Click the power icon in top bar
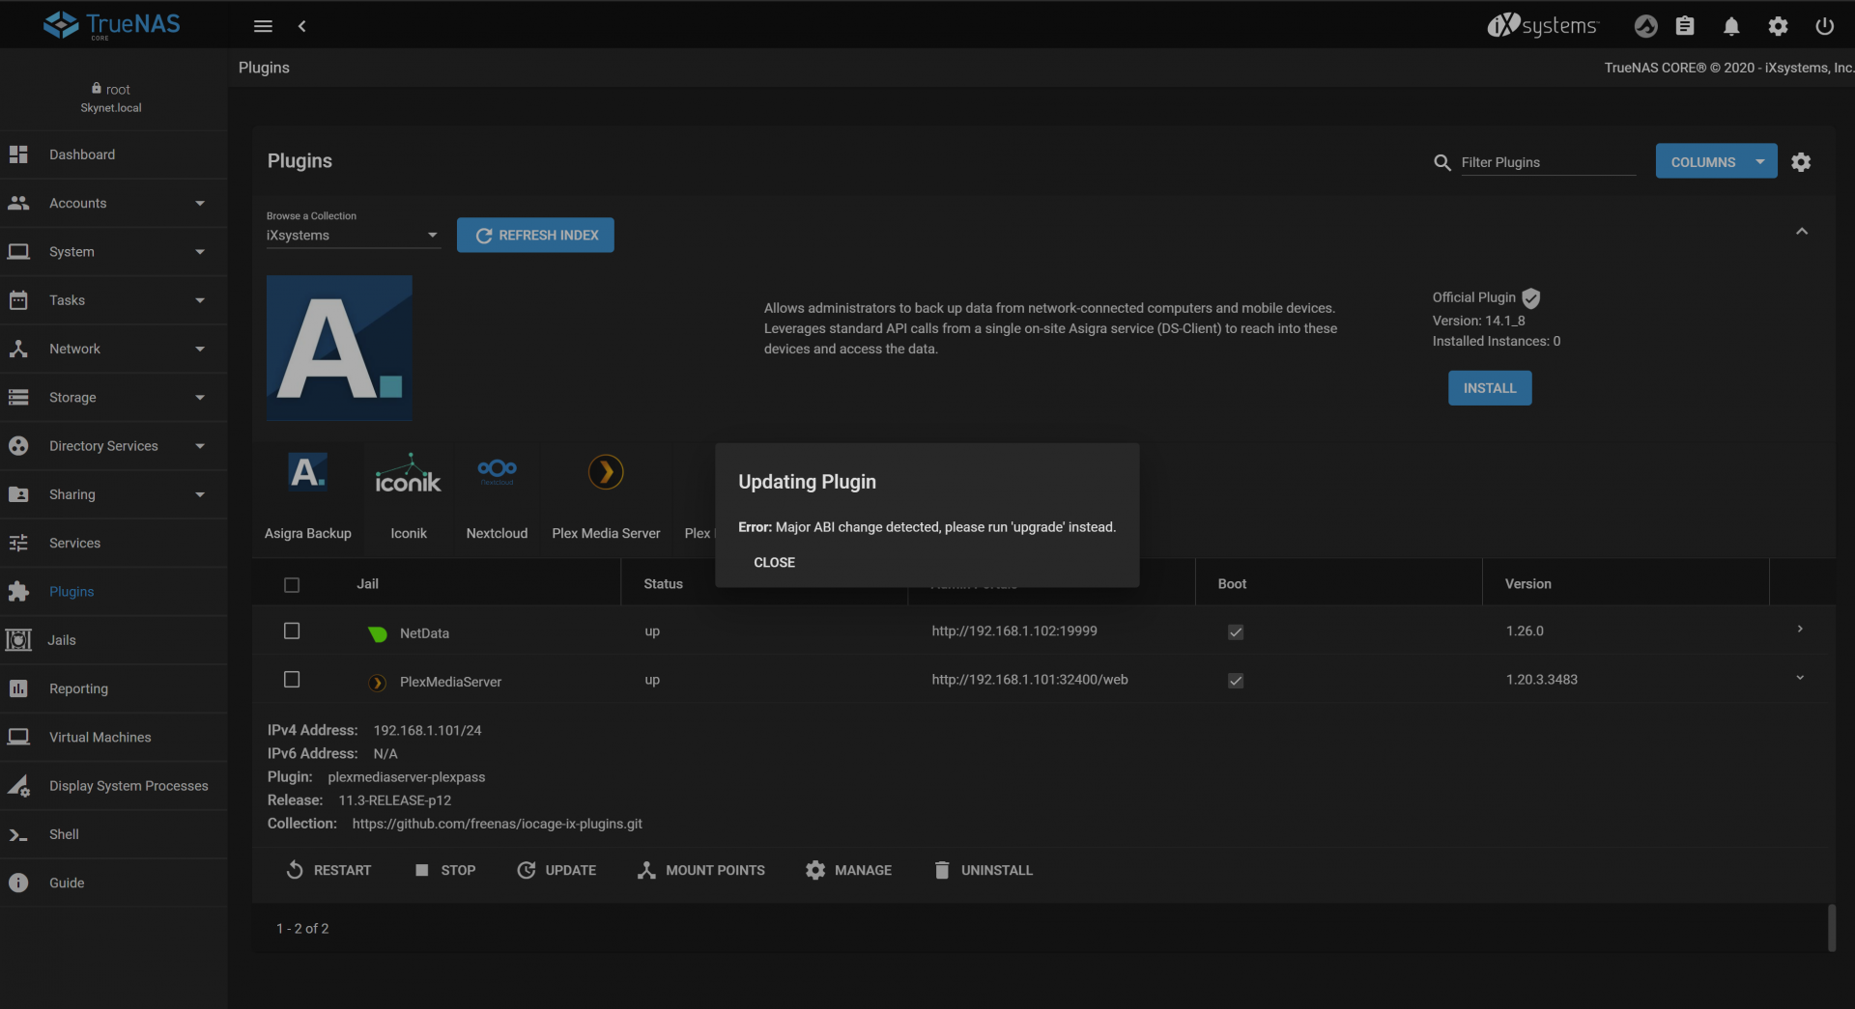Screen dimensions: 1855x1009 tap(1824, 26)
